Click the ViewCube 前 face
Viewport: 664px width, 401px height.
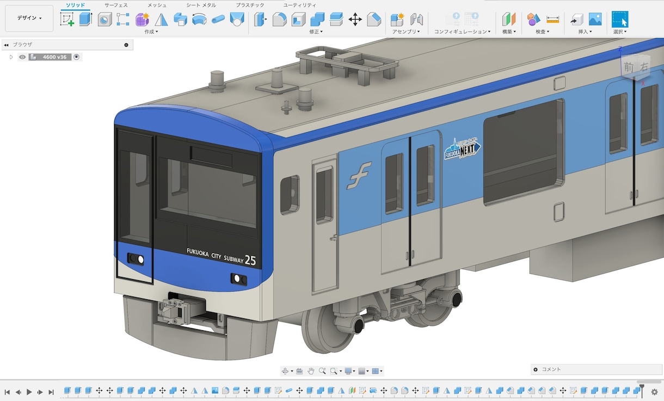[629, 67]
